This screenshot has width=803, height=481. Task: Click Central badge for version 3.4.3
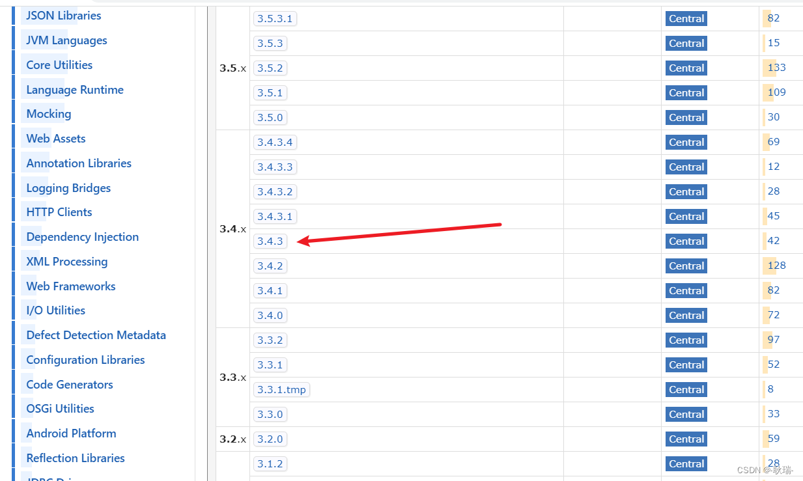click(686, 241)
